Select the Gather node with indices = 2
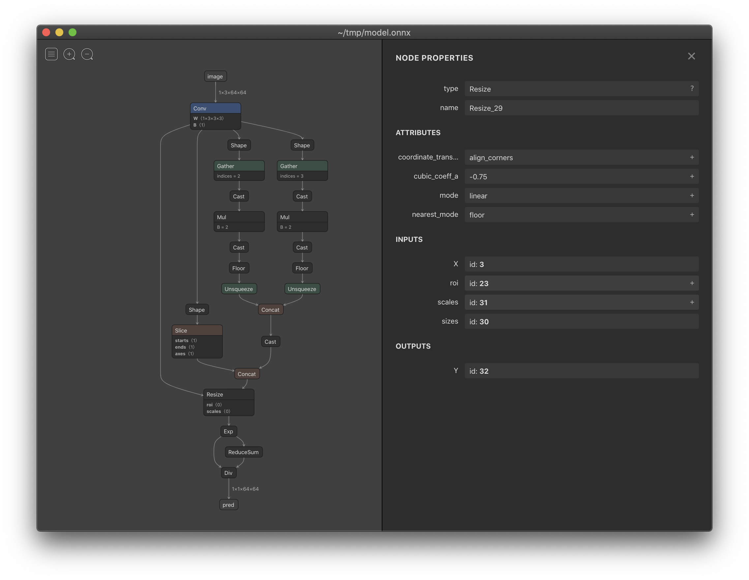Viewport: 749px width, 580px height. (x=239, y=166)
